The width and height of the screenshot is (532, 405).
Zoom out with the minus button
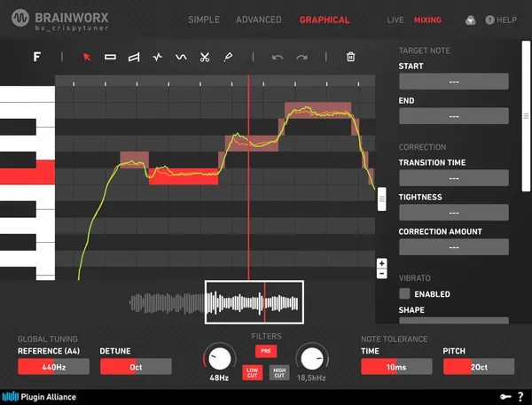(x=381, y=273)
